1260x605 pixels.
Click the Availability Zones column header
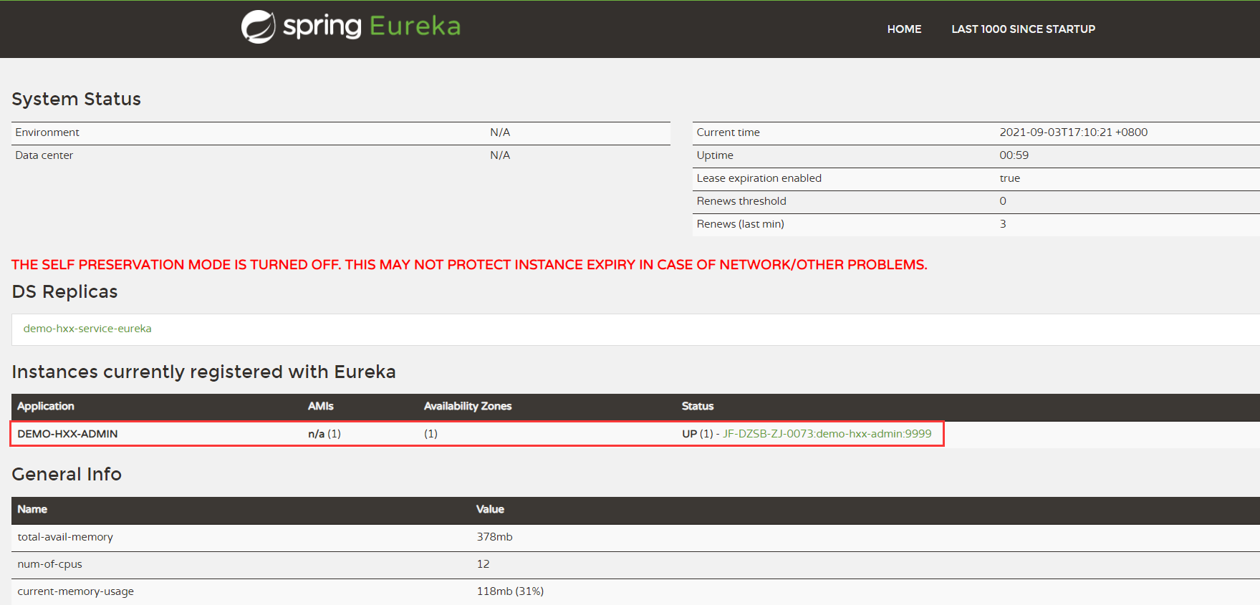tap(468, 406)
